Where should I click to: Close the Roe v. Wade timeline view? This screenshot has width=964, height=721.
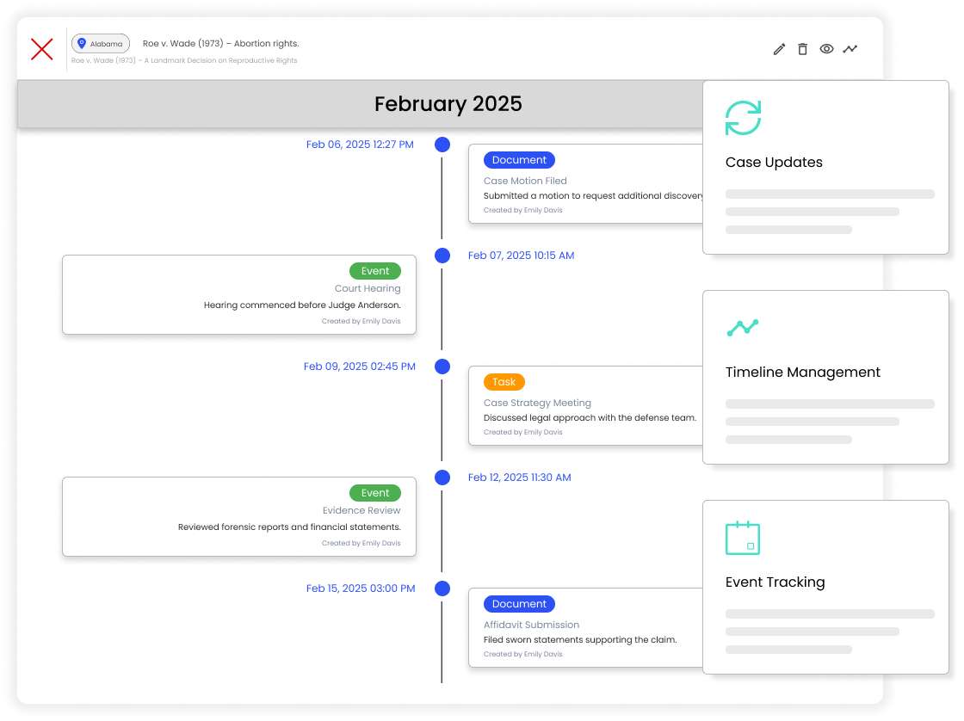41,49
